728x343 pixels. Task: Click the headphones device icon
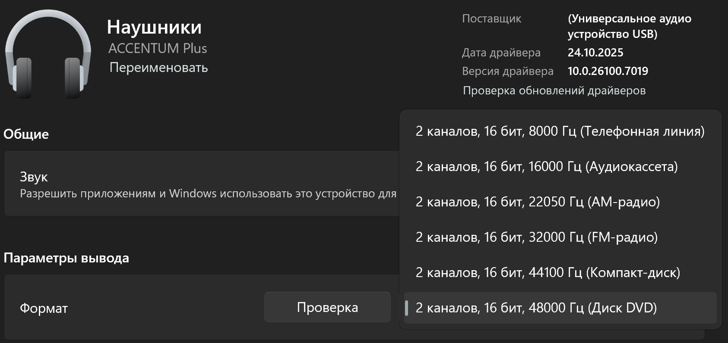coord(48,56)
